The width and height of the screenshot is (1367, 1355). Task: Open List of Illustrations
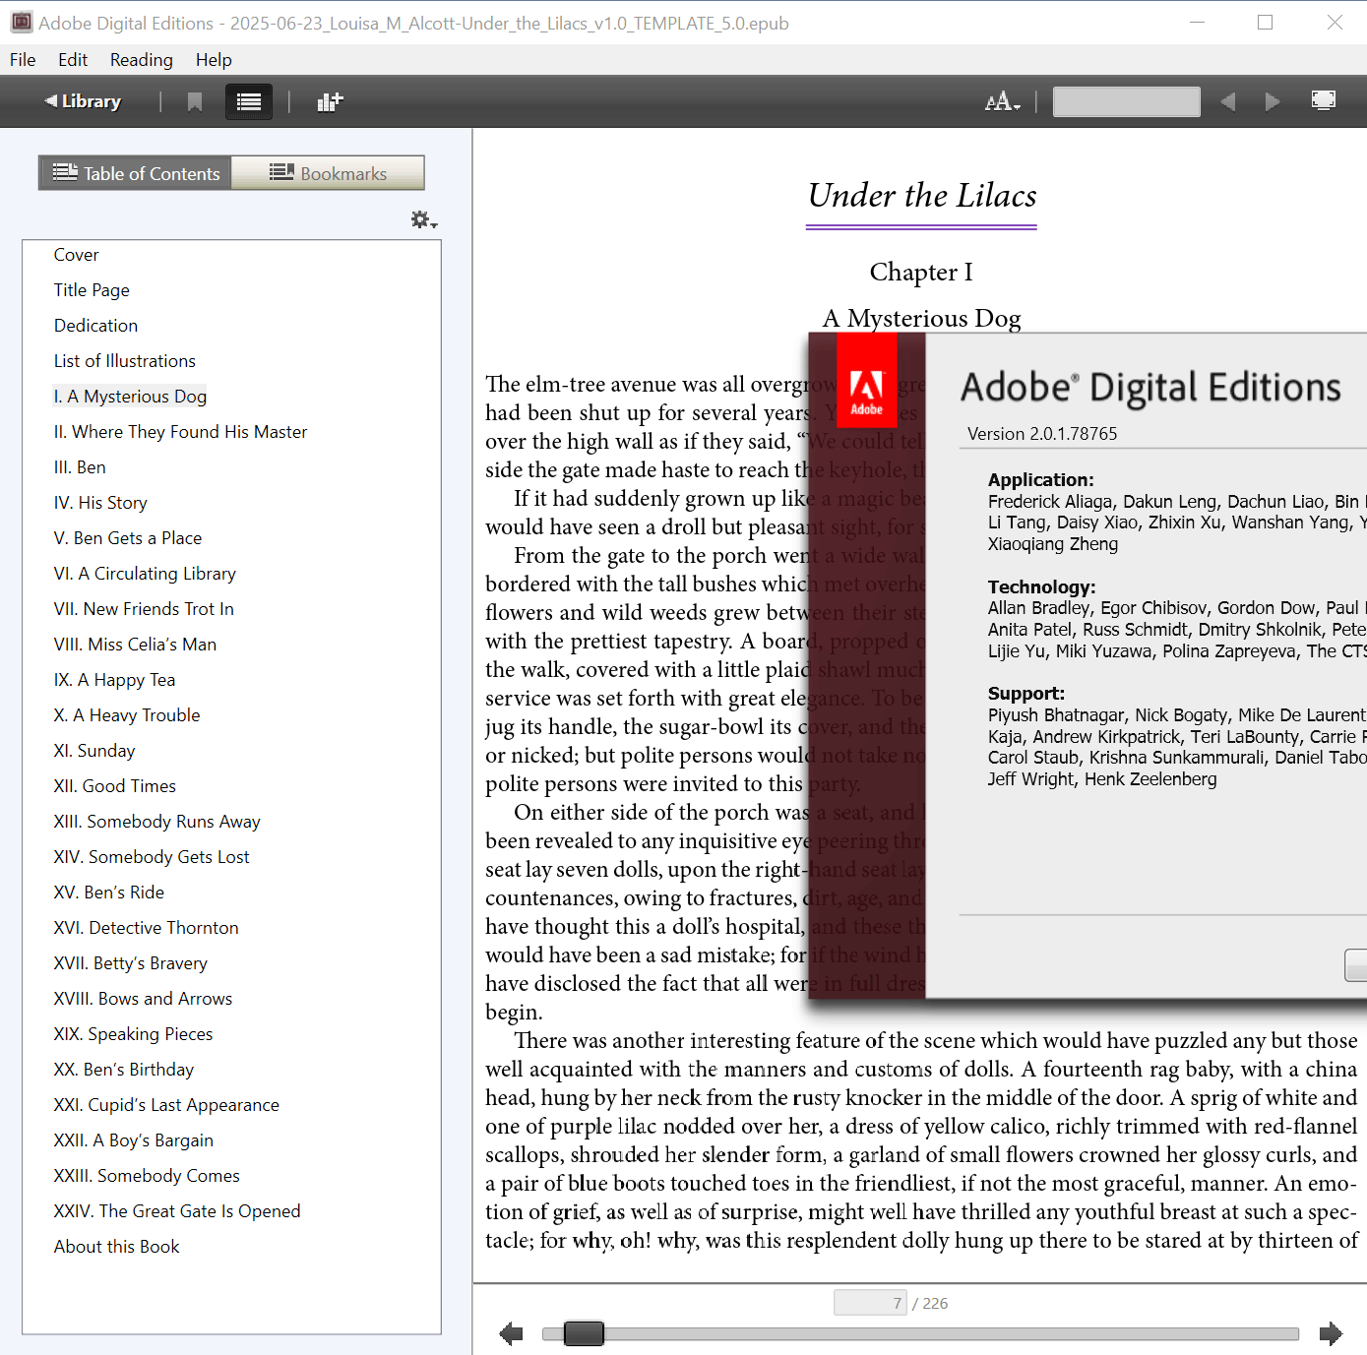click(x=125, y=361)
